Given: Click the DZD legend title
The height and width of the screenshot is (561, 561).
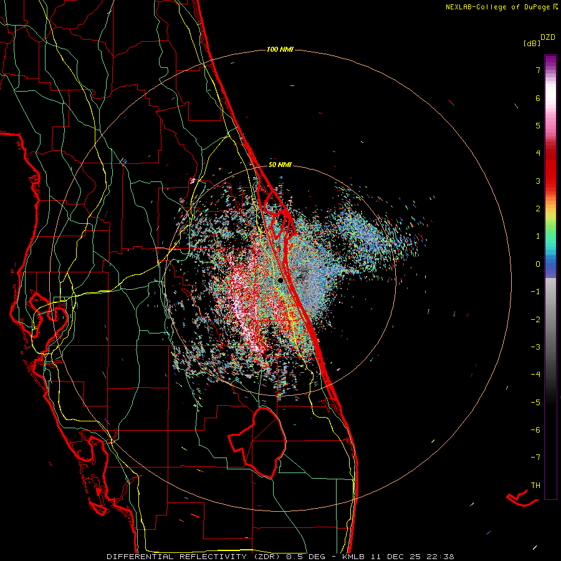Looking at the screenshot, I should click(548, 37).
